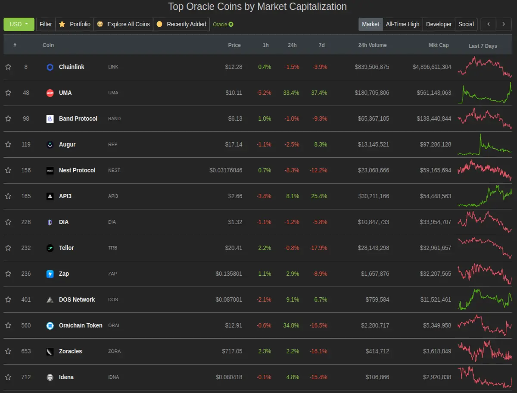This screenshot has width=517, height=393.
Task: Click the Oraichain Token logo icon
Action: pyautogui.click(x=50, y=326)
